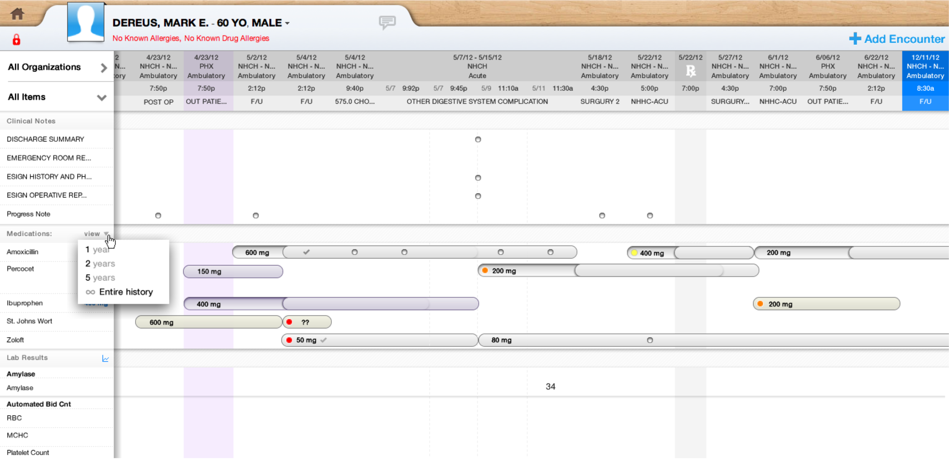Select the Discharge Summary note circle marker
The width and height of the screenshot is (949, 459).
pyautogui.click(x=478, y=139)
